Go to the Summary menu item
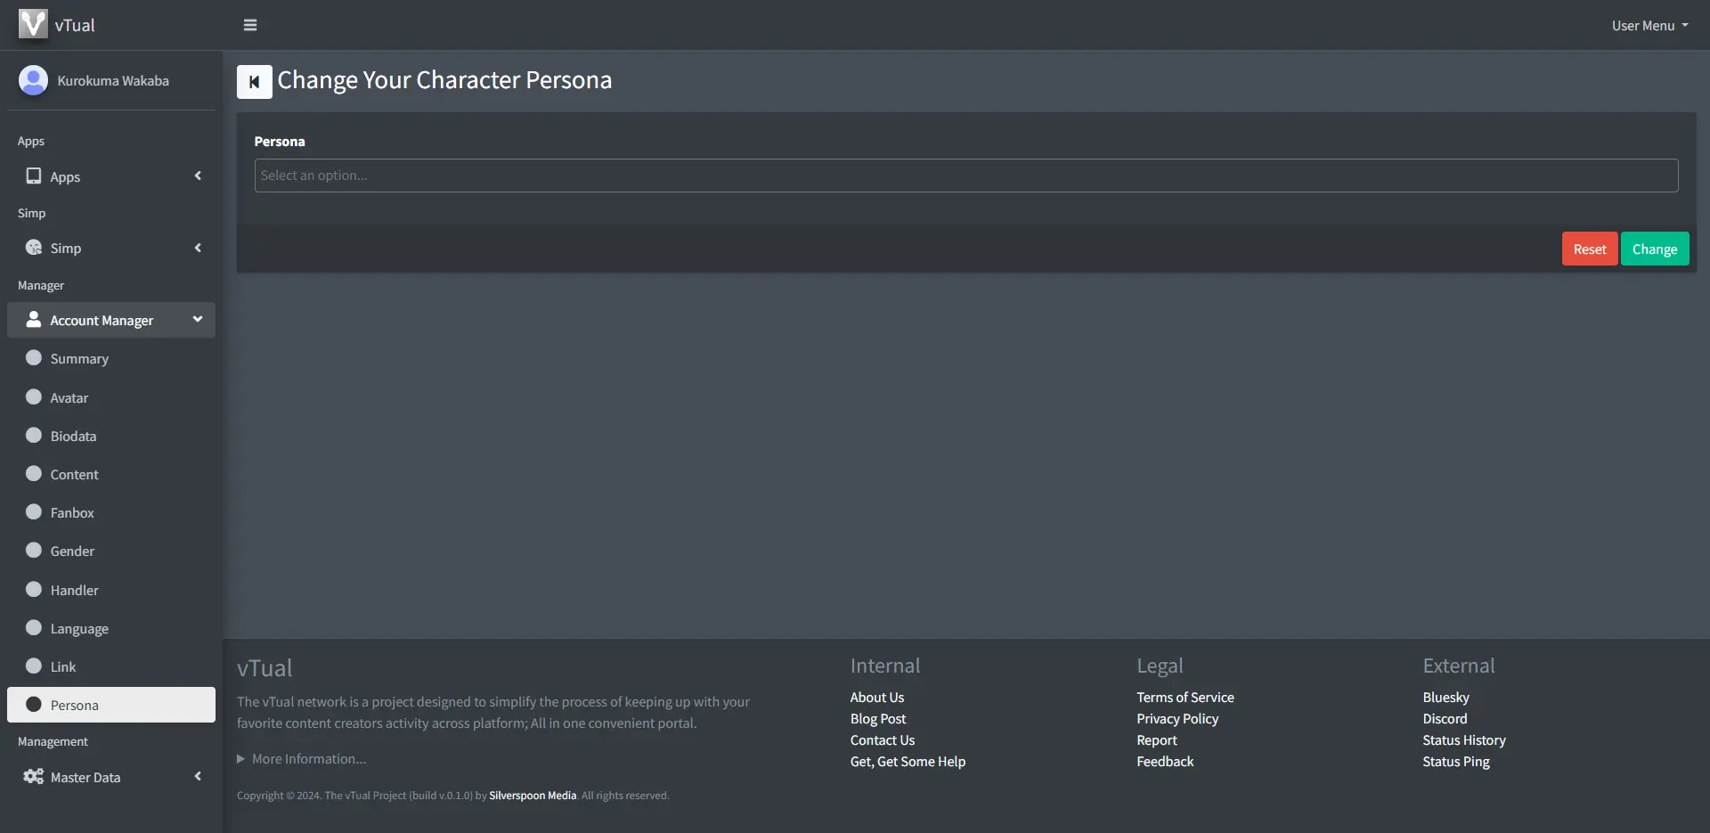This screenshot has width=1710, height=833. coord(79,359)
